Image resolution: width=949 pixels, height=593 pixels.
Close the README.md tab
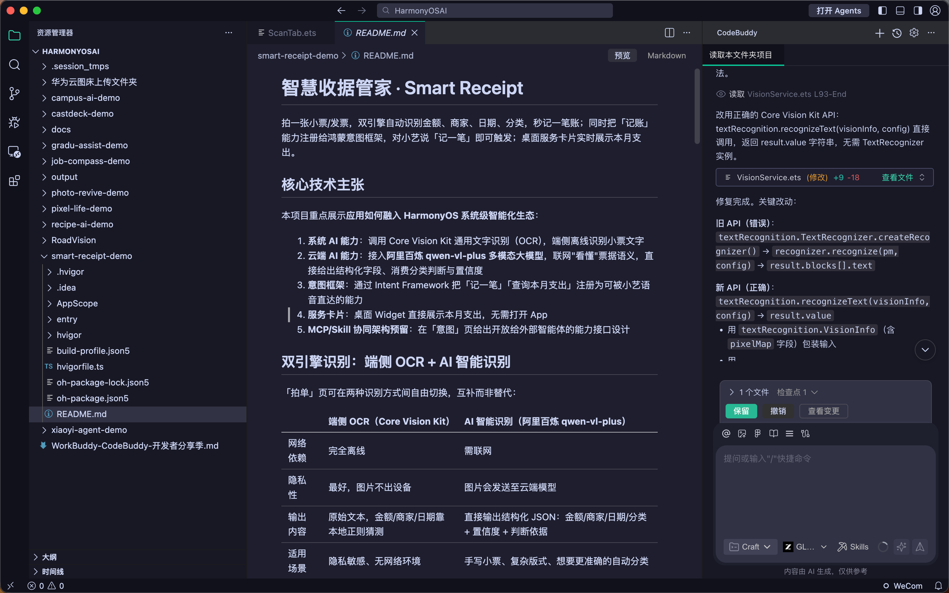click(415, 33)
